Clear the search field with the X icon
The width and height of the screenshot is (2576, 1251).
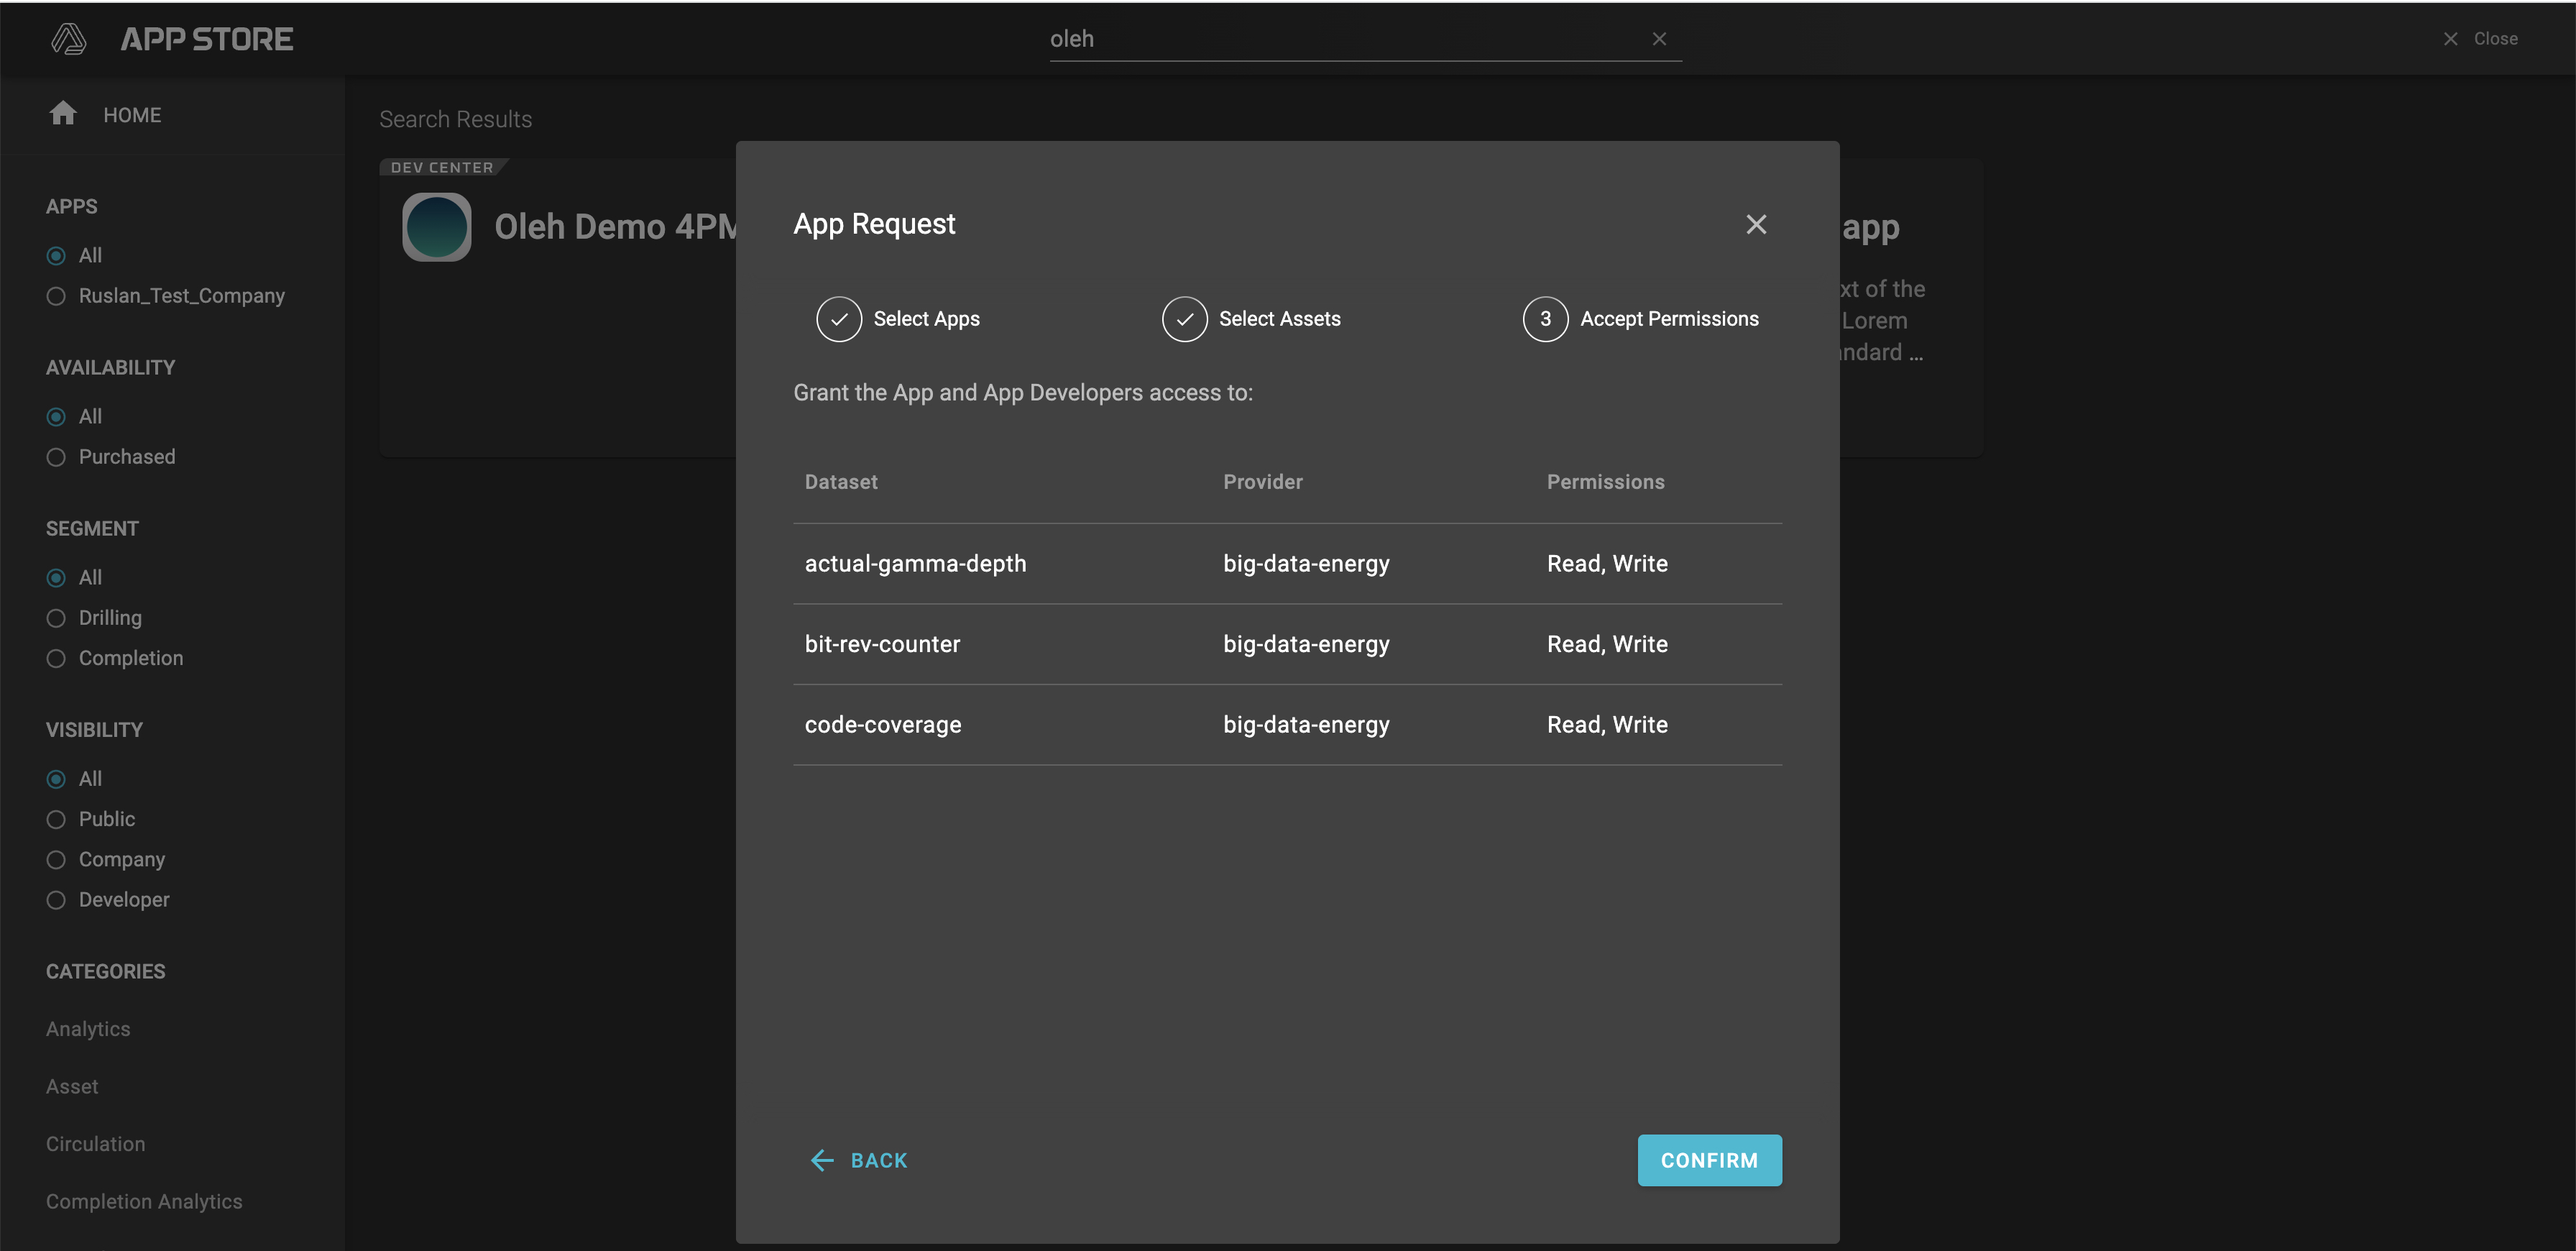[x=1659, y=39]
